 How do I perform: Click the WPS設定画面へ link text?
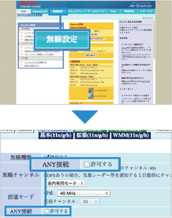[x=101, y=96]
